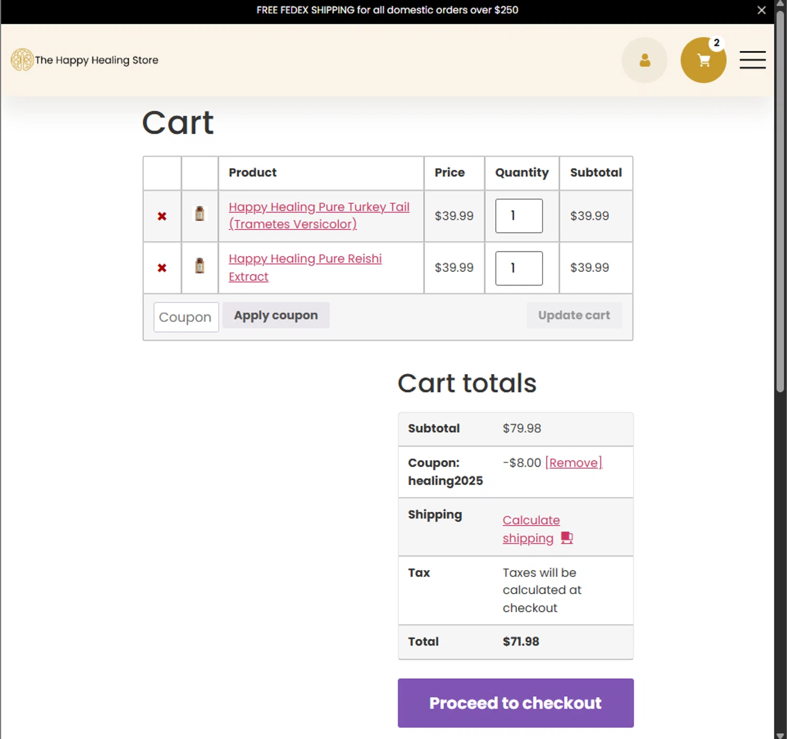The width and height of the screenshot is (787, 739).
Task: Click Reishi Extract row subtotal $39.99
Action: pyautogui.click(x=590, y=268)
